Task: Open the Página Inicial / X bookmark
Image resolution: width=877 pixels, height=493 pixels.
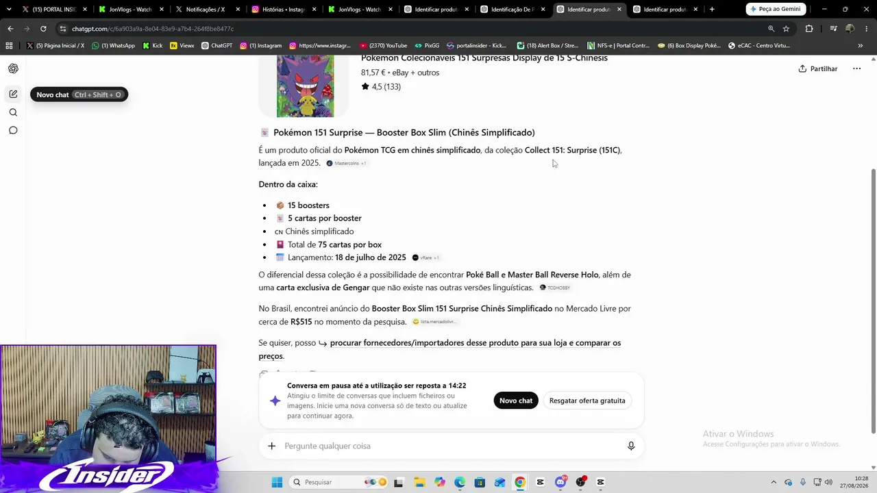Action: [x=56, y=46]
